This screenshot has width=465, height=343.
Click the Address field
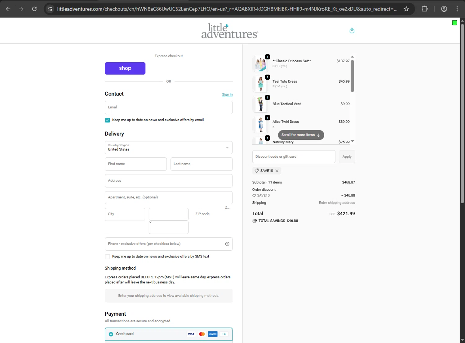pyautogui.click(x=169, y=181)
